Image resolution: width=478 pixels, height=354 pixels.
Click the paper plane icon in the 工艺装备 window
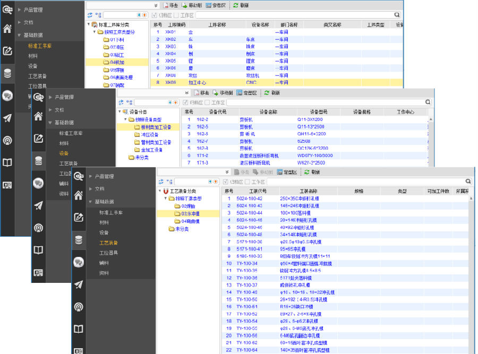coord(78,284)
